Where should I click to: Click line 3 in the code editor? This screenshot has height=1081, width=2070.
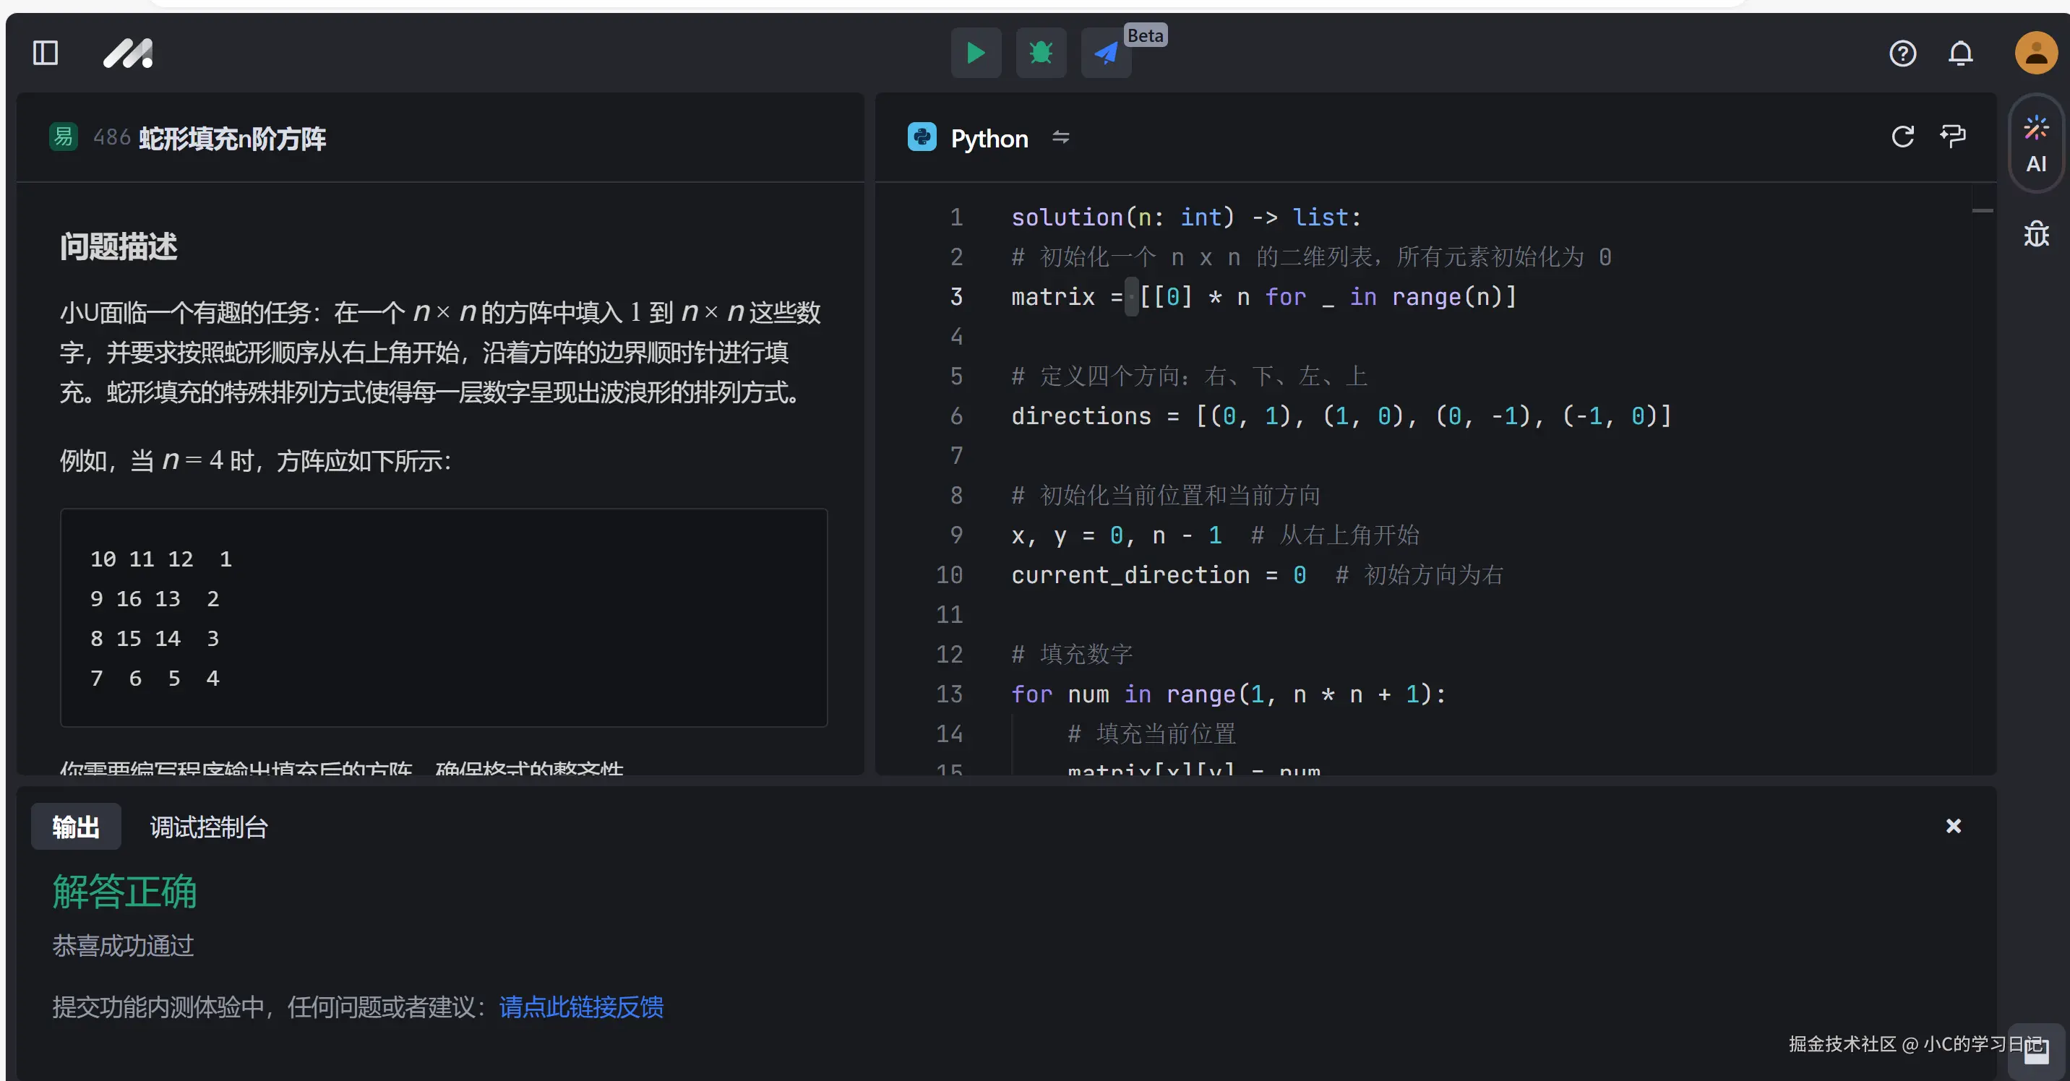pyautogui.click(x=1262, y=297)
